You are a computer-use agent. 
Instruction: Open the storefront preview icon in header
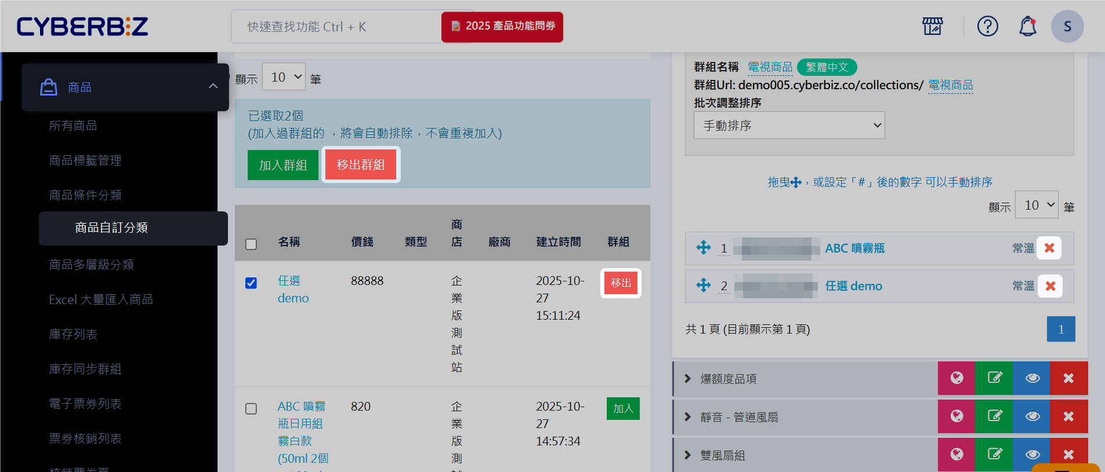932,26
